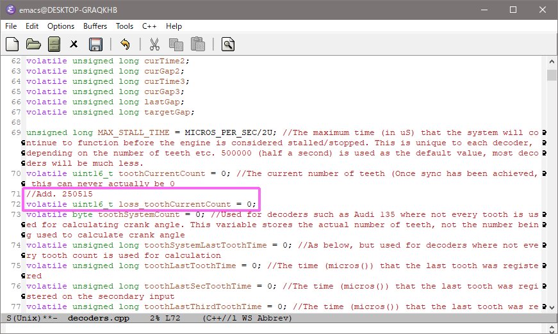Click MAX_STALL_TIME on line 69

(x=134, y=133)
